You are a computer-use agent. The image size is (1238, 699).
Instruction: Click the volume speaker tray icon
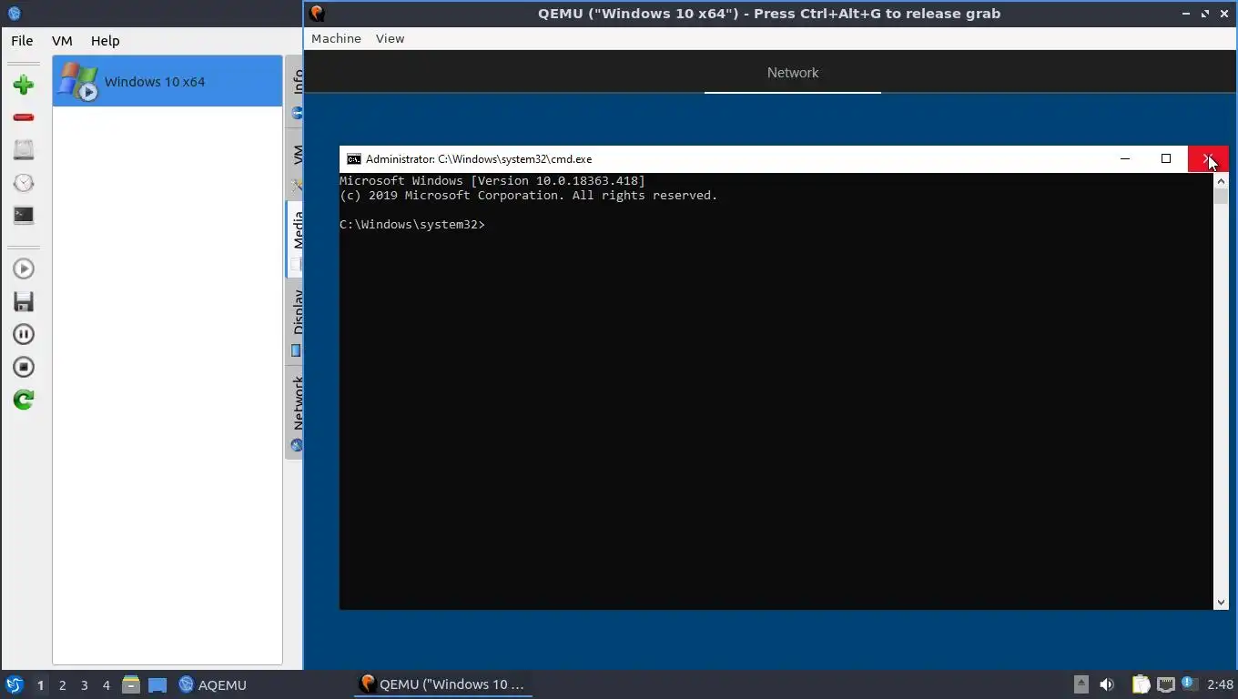[x=1107, y=684]
